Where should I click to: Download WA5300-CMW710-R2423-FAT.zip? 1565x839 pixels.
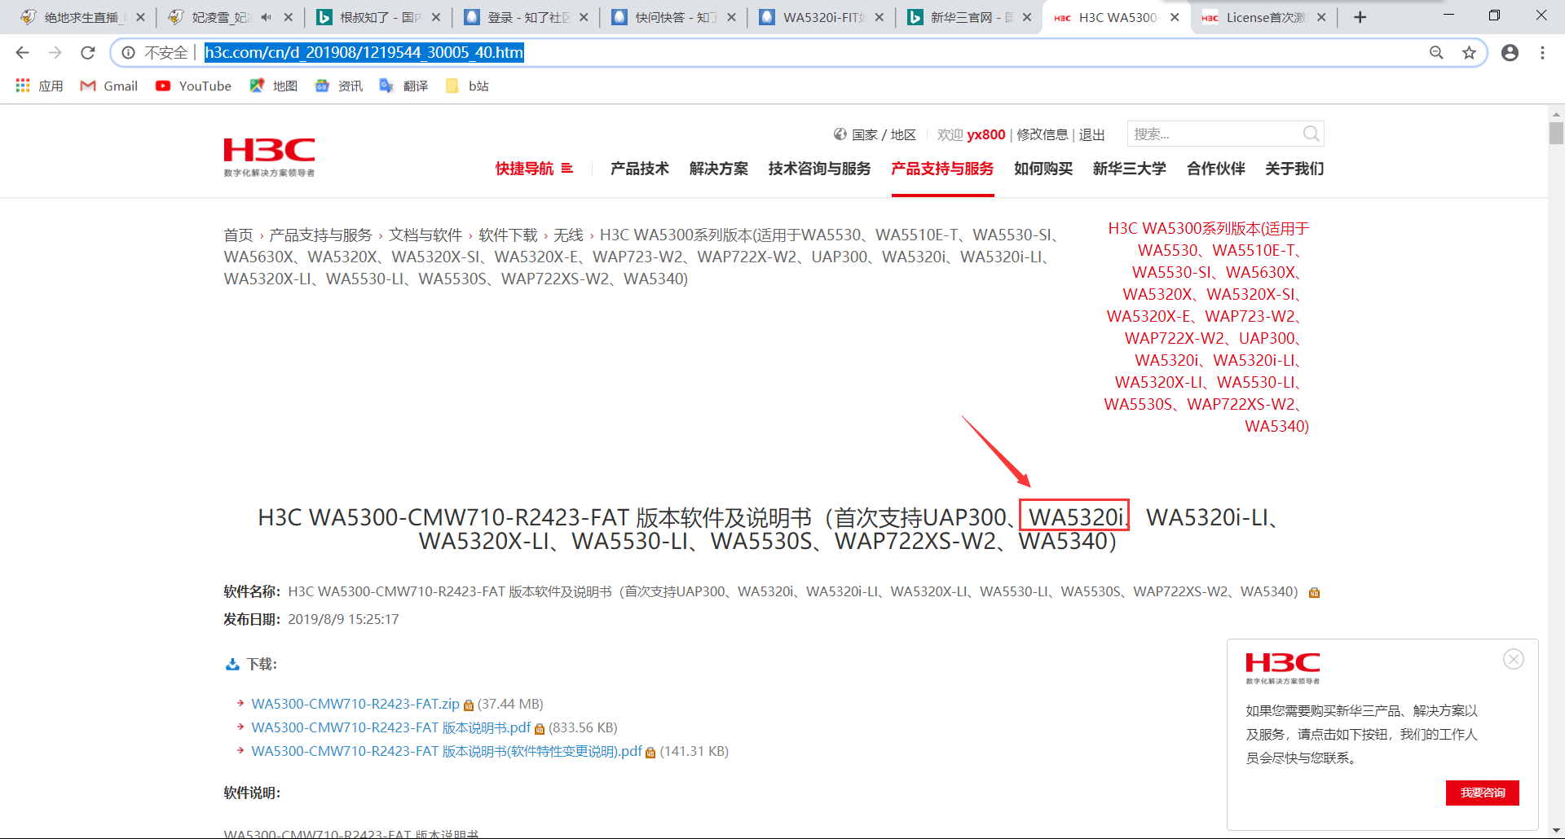[355, 704]
